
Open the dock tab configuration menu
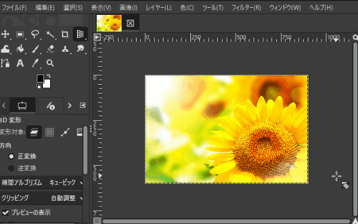click(x=82, y=105)
